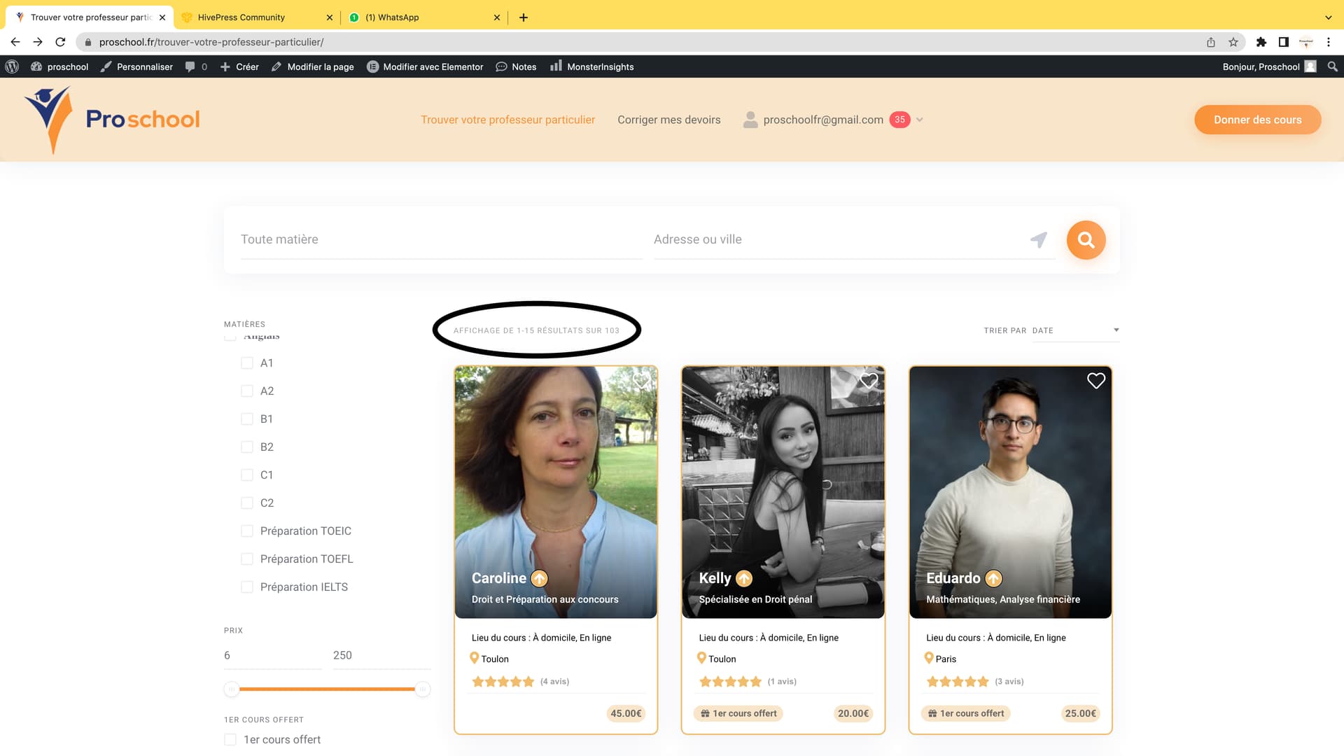Click Modifier la page in admin bar
The width and height of the screenshot is (1344, 756).
(x=312, y=66)
